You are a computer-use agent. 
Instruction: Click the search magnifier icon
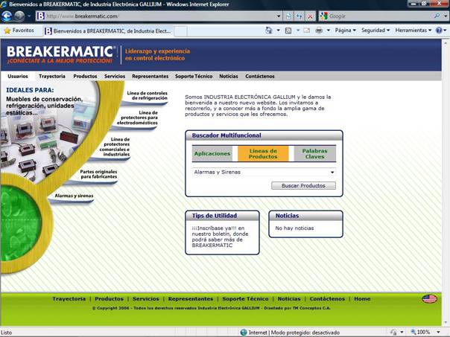pyautogui.click(x=437, y=16)
